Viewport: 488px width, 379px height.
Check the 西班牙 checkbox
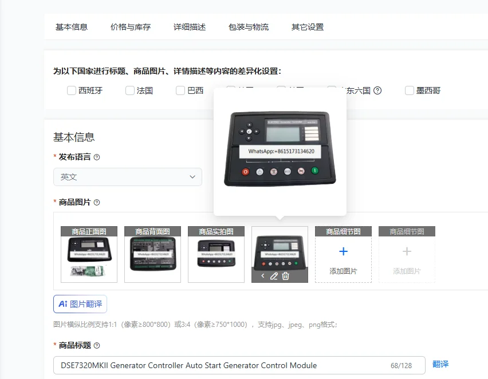[72, 90]
